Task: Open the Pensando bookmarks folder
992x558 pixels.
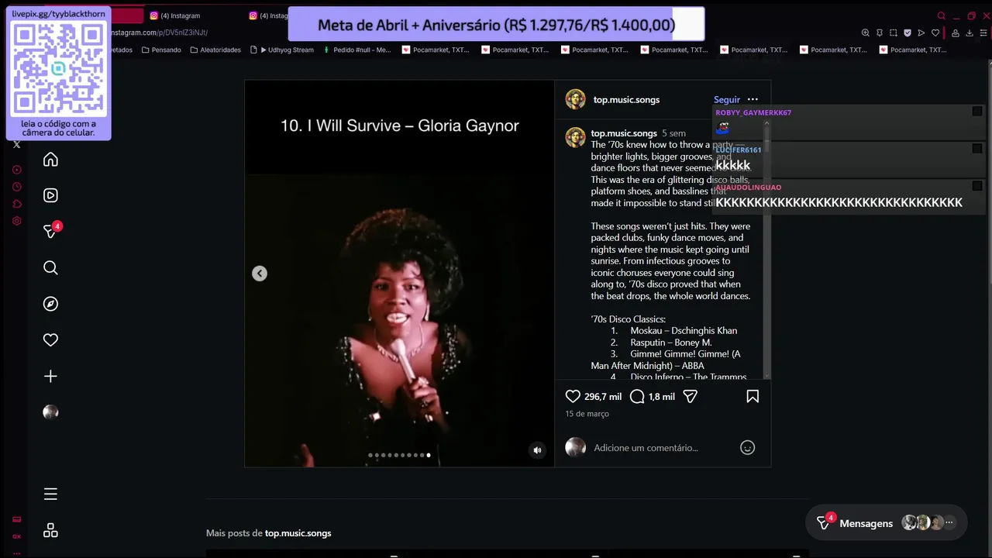Action: pos(161,50)
